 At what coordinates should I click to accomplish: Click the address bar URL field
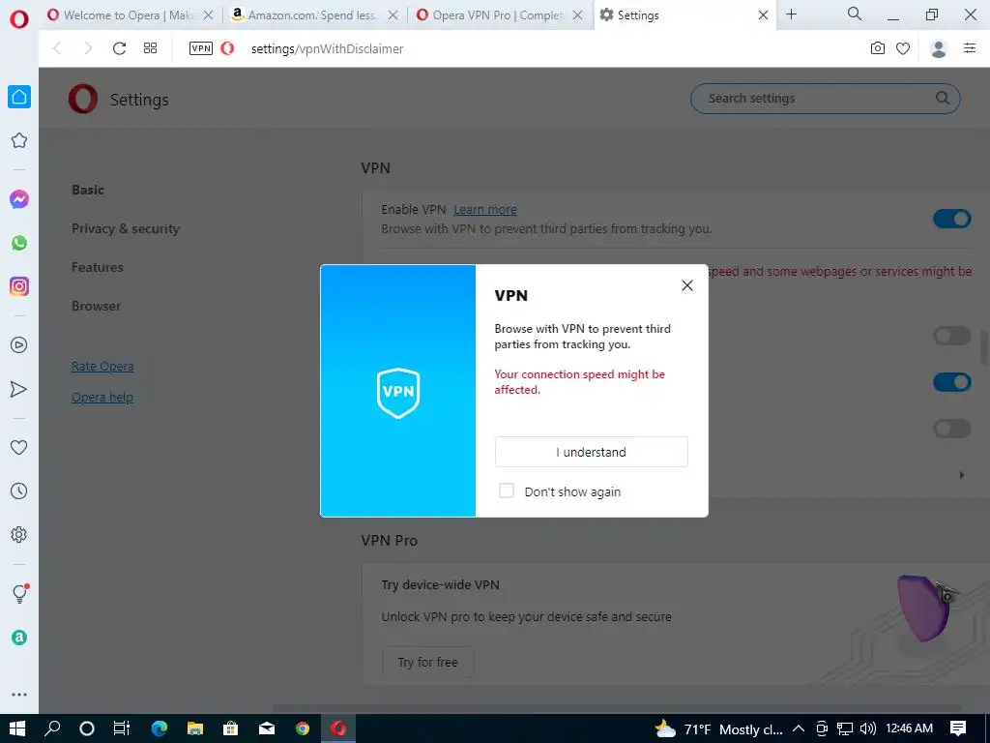[x=327, y=48]
